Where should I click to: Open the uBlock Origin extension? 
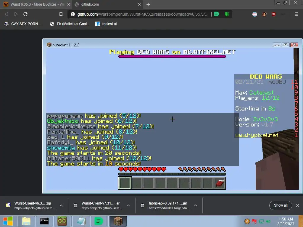pyautogui.click(x=274, y=14)
